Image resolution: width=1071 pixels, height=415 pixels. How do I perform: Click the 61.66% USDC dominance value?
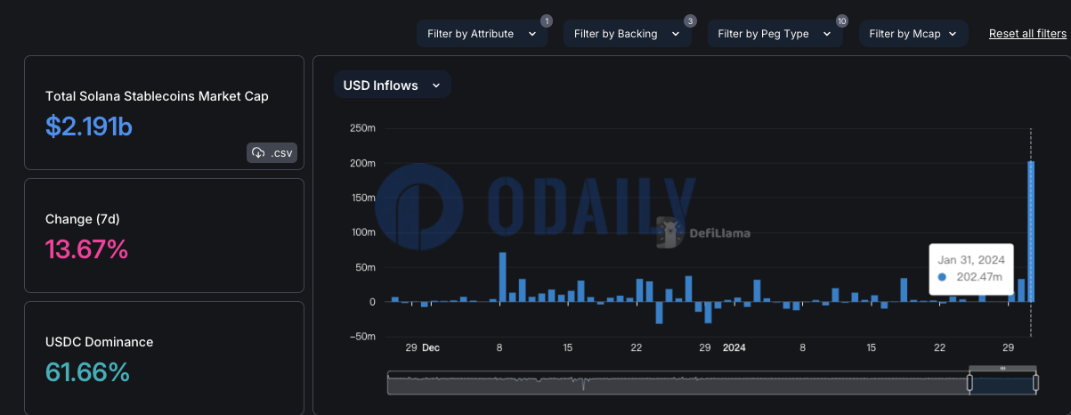point(87,372)
